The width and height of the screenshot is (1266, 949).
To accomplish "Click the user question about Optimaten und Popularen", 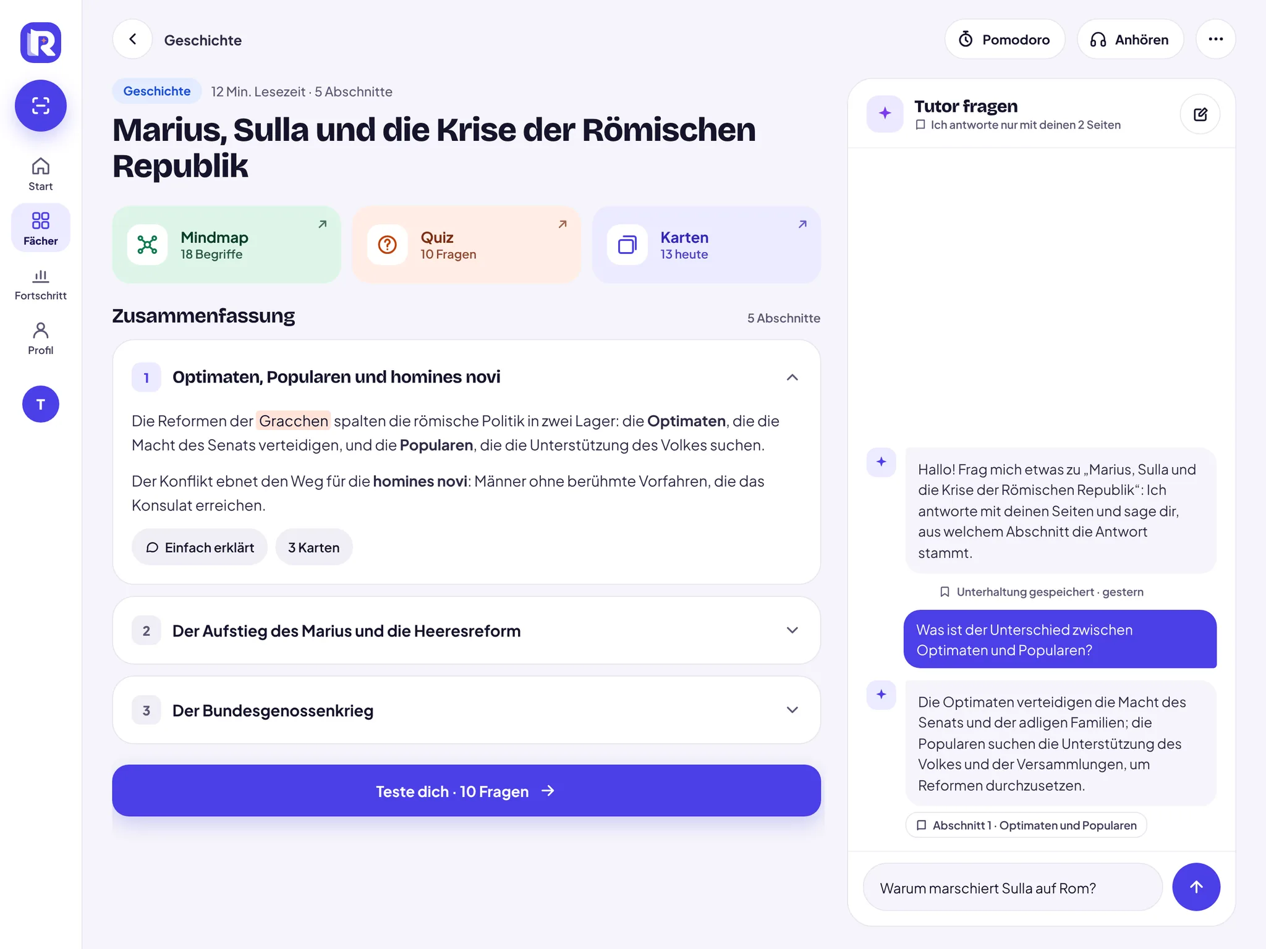I will [x=1060, y=639].
